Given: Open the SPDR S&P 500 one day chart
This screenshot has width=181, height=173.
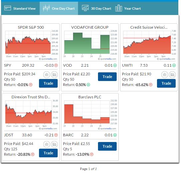Looking at the screenshot, I should (x=28, y=42).
